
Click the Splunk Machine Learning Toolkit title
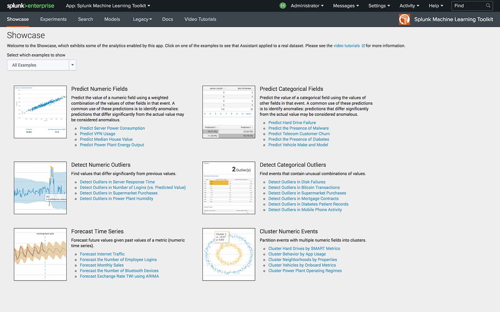point(453,19)
